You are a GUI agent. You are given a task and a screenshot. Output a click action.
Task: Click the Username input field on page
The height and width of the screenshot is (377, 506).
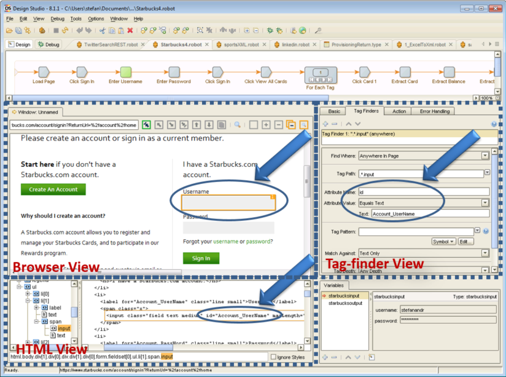[x=228, y=203]
